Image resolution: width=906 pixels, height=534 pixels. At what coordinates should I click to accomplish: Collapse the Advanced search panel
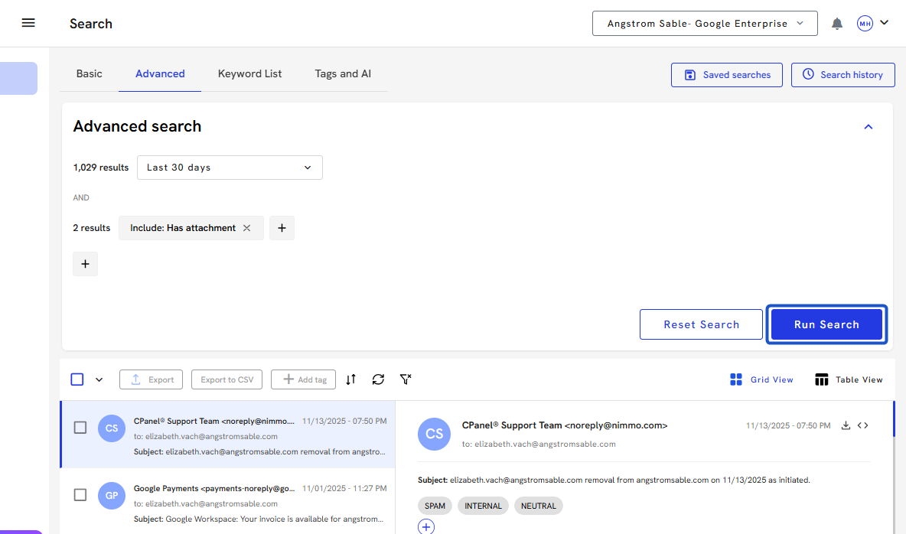tap(869, 127)
